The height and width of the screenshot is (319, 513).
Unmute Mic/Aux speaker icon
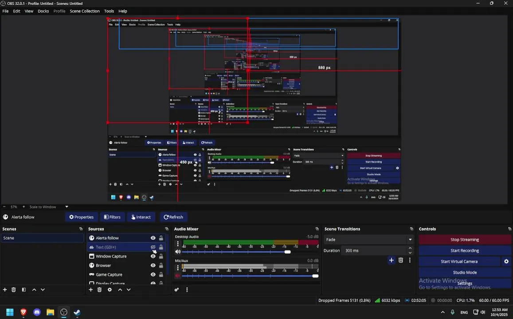tap(178, 276)
